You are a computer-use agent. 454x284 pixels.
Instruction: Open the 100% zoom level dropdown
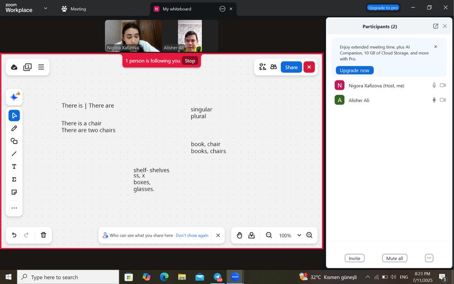(x=299, y=235)
